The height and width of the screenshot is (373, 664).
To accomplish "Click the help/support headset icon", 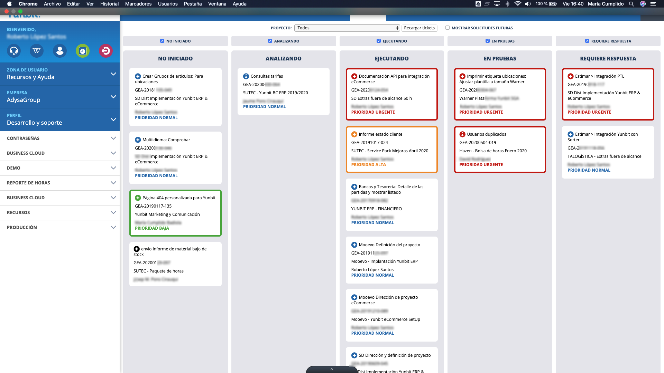I will [x=14, y=50].
